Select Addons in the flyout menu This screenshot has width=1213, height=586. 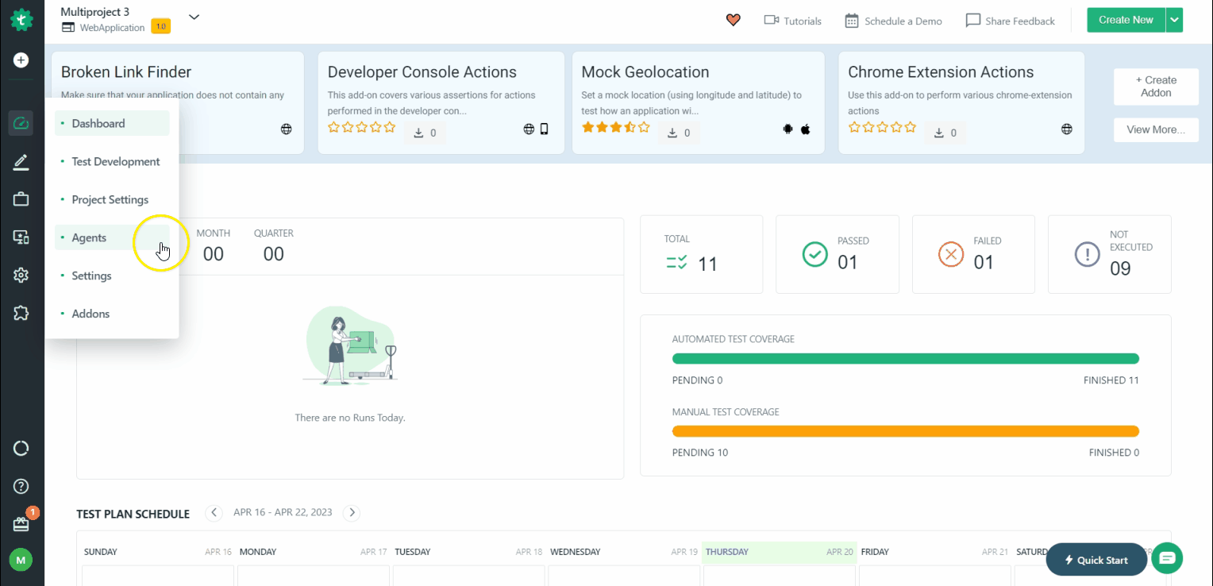[x=112, y=314]
